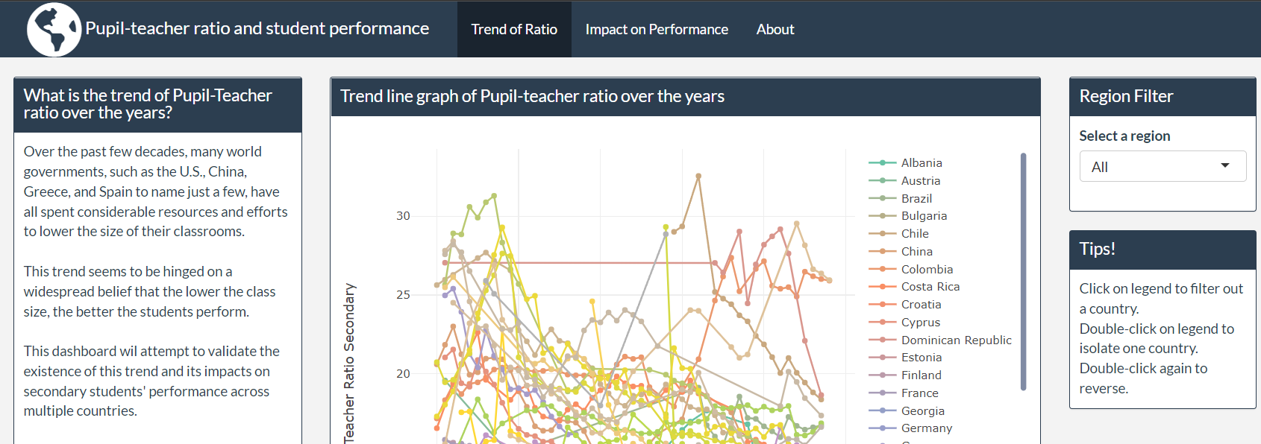The width and height of the screenshot is (1261, 444).
Task: Click Chile legend color marker
Action: (883, 234)
